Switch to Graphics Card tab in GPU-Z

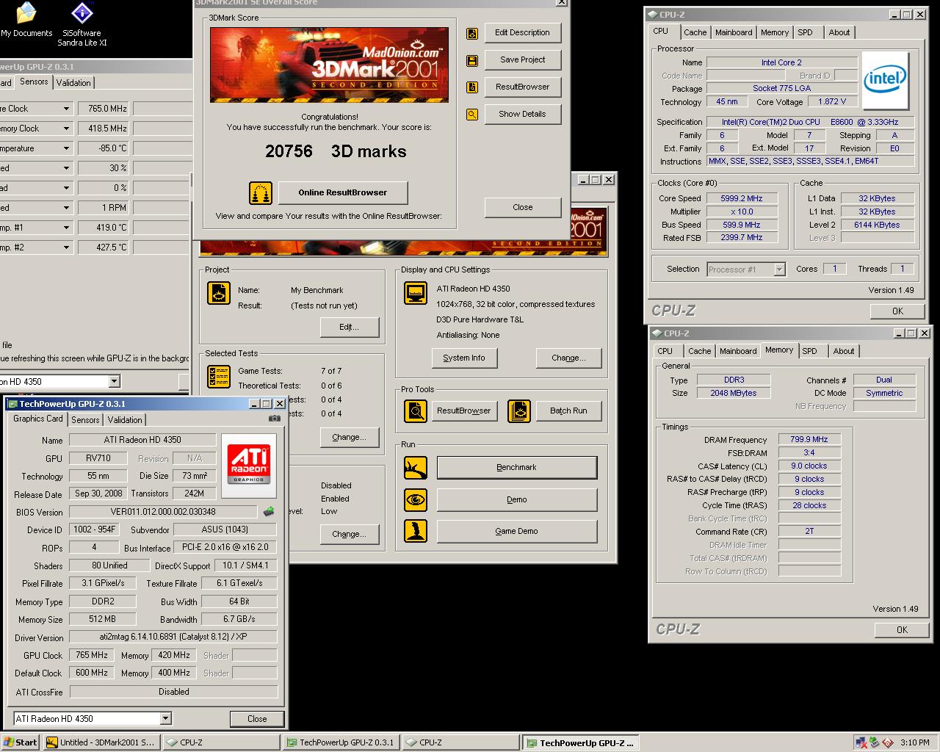(38, 419)
